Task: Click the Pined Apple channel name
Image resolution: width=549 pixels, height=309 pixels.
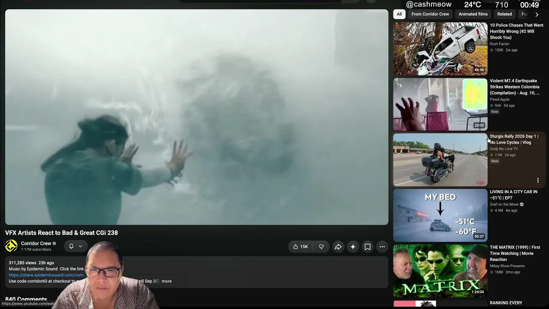Action: [500, 99]
